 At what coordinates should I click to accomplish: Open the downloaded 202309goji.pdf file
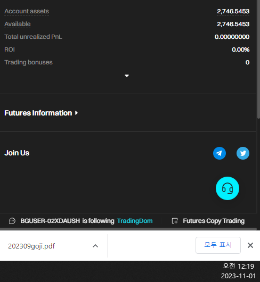pyautogui.click(x=31, y=246)
